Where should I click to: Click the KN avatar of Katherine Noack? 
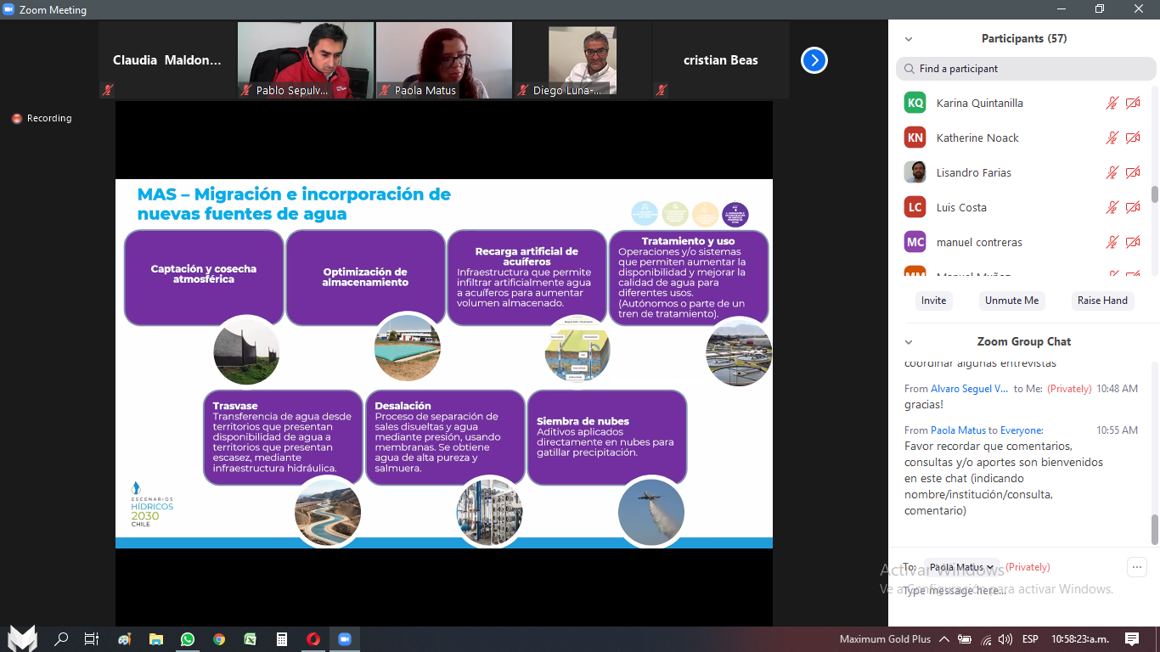pyautogui.click(x=915, y=138)
